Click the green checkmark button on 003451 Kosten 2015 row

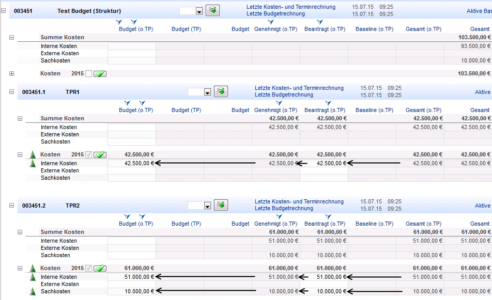coord(100,74)
